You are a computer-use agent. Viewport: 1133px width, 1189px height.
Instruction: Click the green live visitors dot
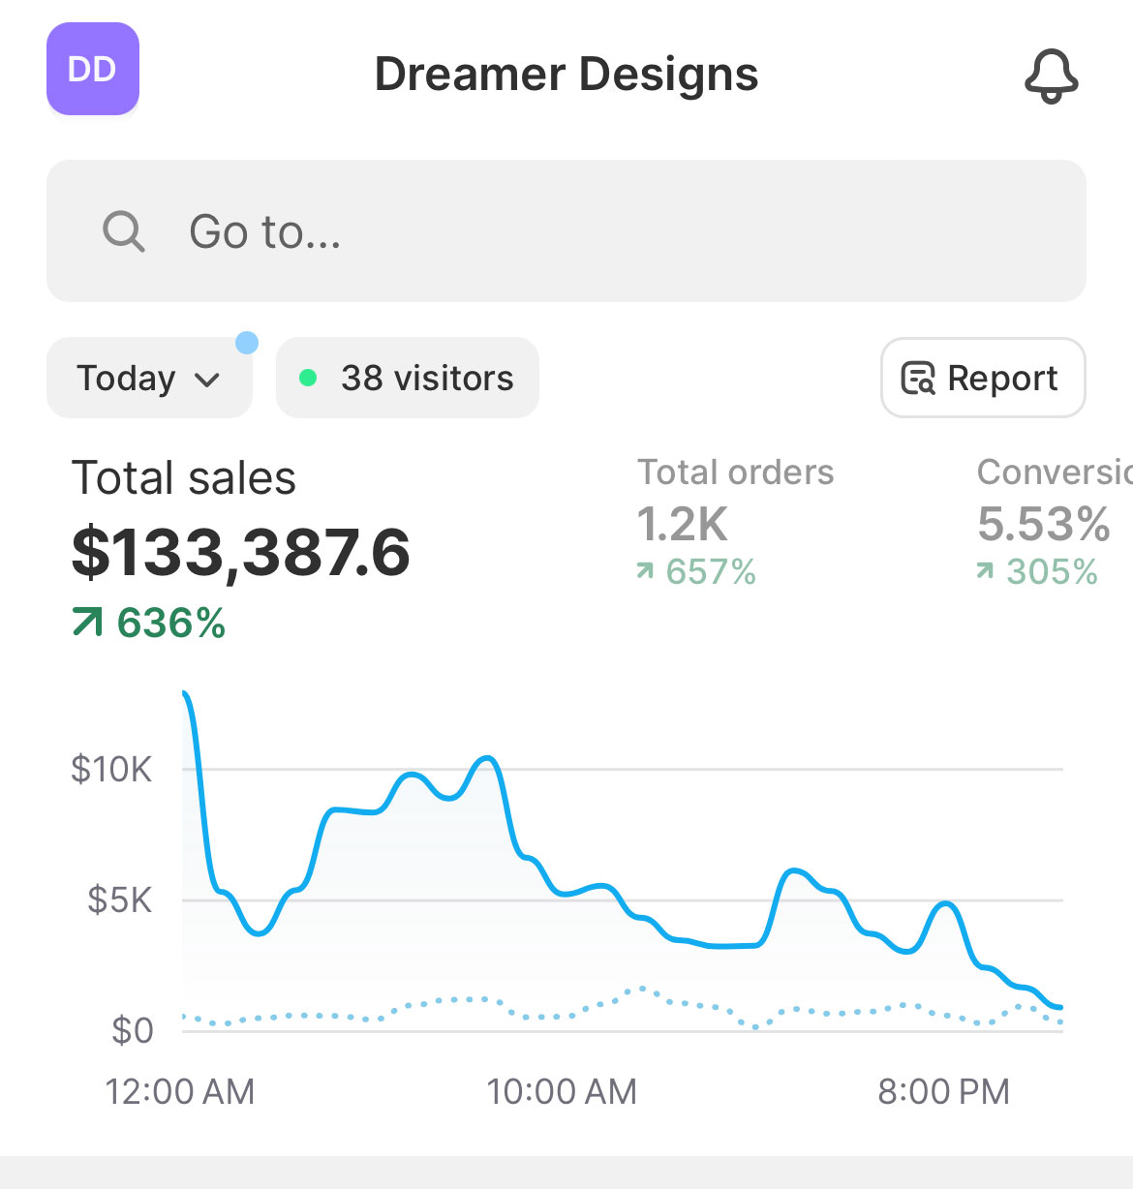pos(309,377)
